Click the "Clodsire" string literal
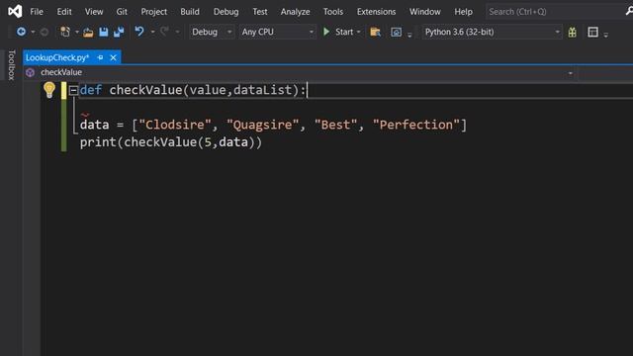The image size is (633, 356). (175, 125)
